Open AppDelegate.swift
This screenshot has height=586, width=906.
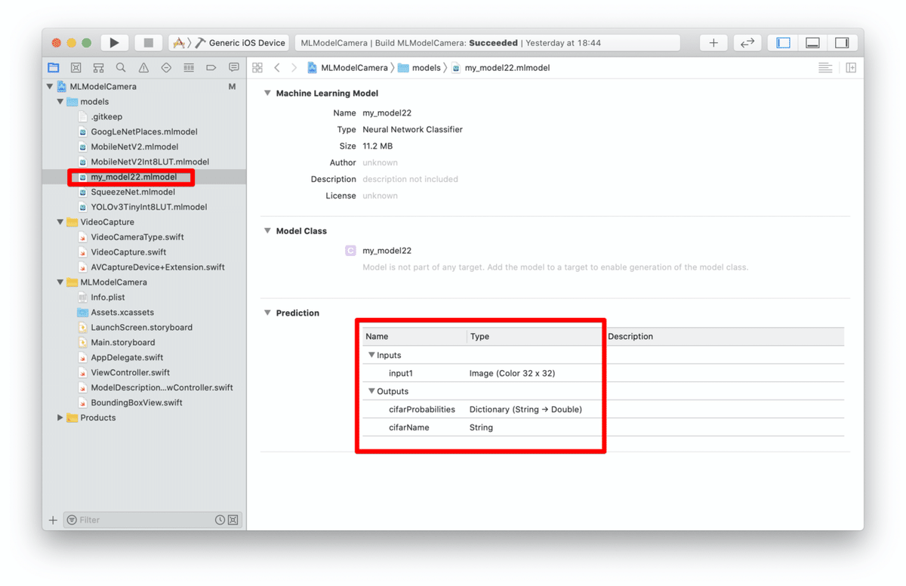pyautogui.click(x=127, y=357)
